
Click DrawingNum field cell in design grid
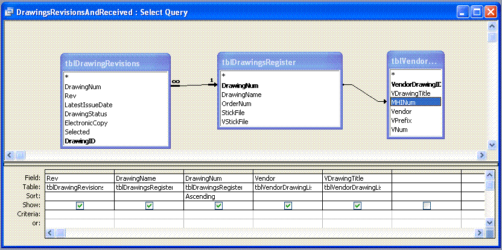click(218, 178)
